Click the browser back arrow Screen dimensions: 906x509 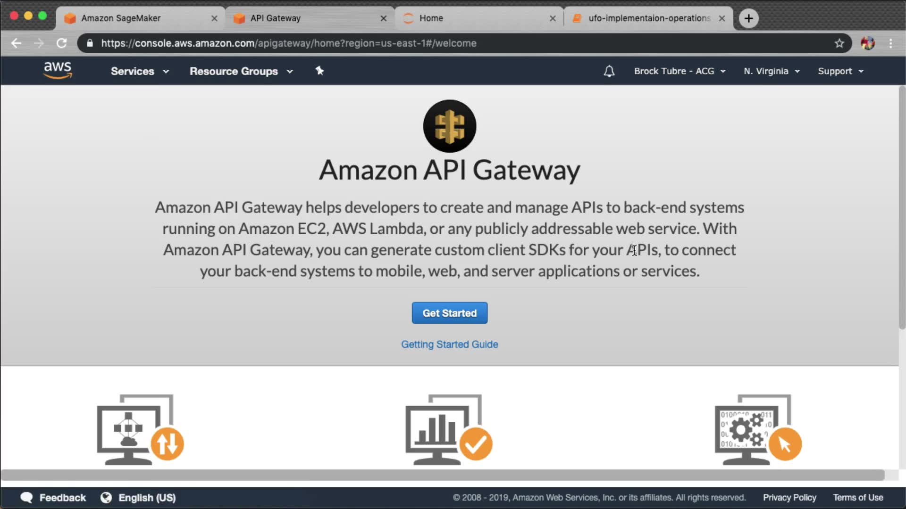pyautogui.click(x=17, y=43)
